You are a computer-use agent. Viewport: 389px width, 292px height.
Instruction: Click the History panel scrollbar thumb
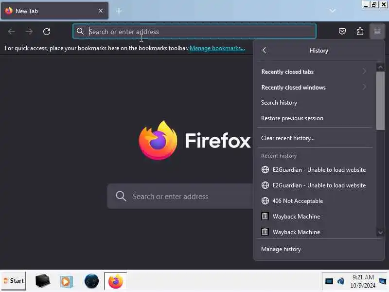pos(380,101)
